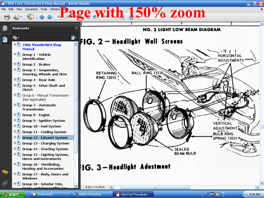The image size is (264, 198).
Task: Expand the Group 4 - Rear Axle bookmark
Action: (15, 80)
